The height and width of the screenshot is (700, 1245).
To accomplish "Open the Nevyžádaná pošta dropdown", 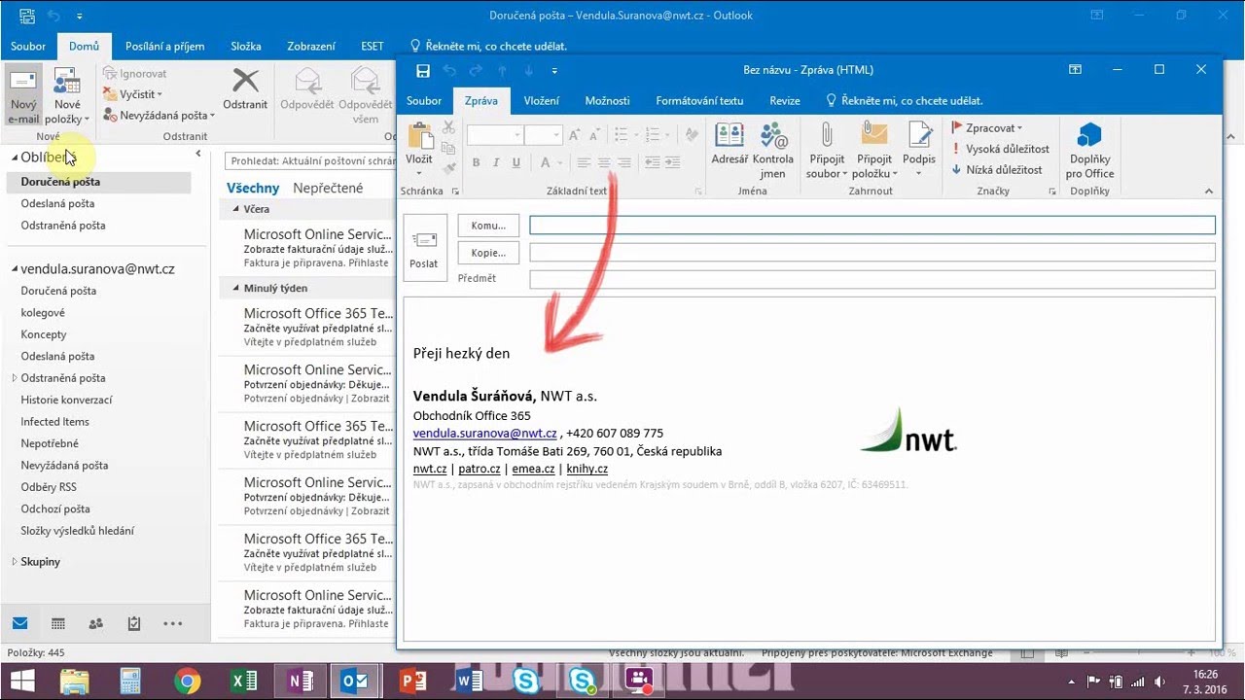I will click(160, 116).
